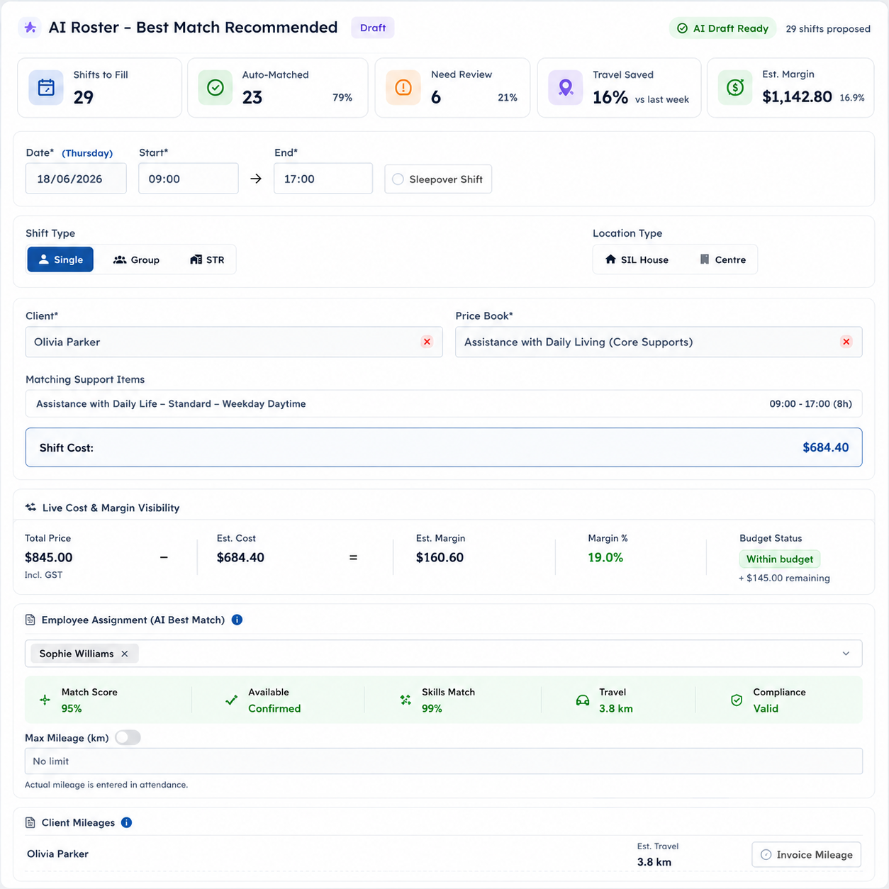Enable the Sleepover Shift option

tap(438, 179)
